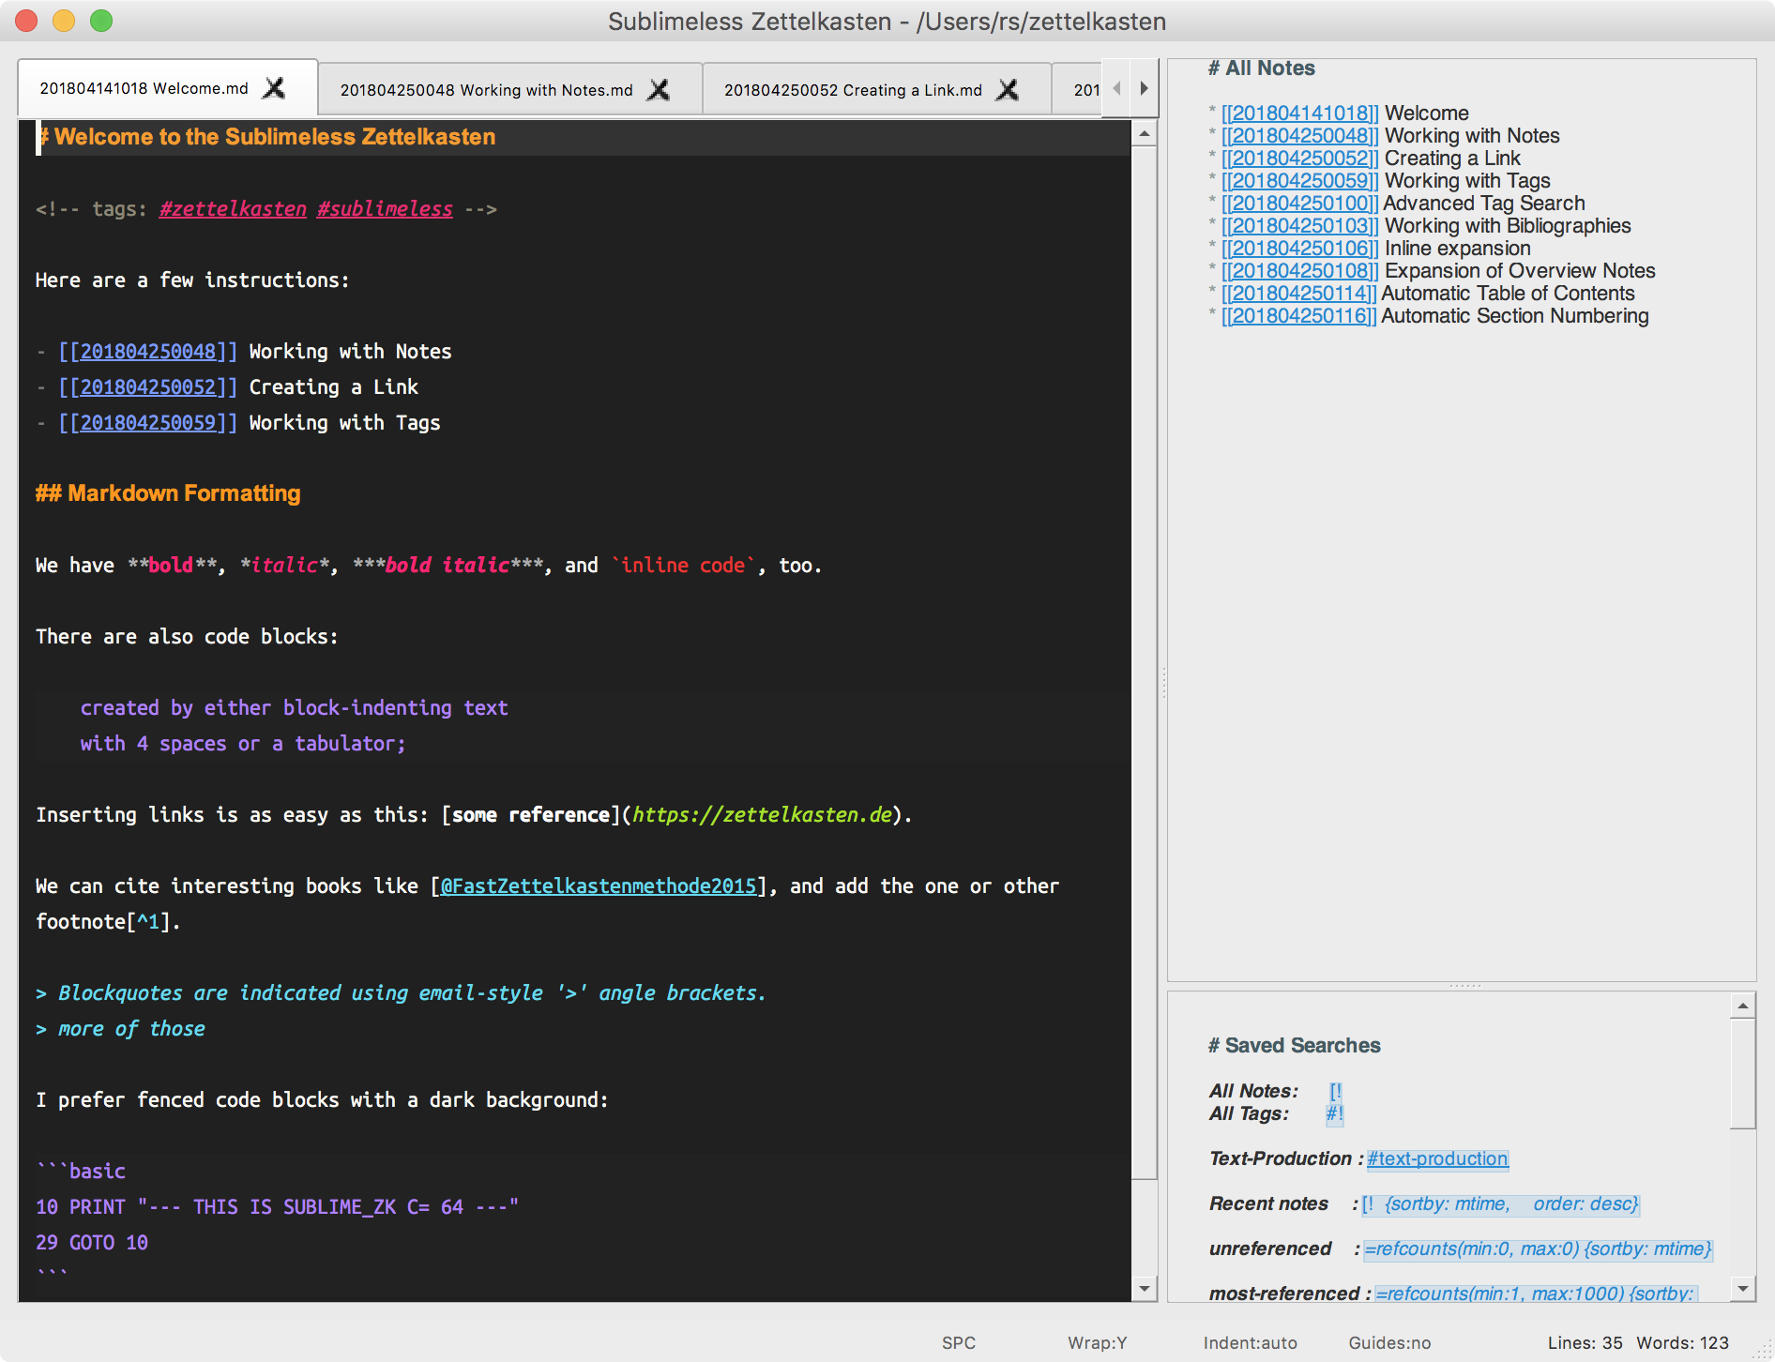Open note link 201804250048 in editor
Screen dimensions: 1775x1362
click(147, 352)
